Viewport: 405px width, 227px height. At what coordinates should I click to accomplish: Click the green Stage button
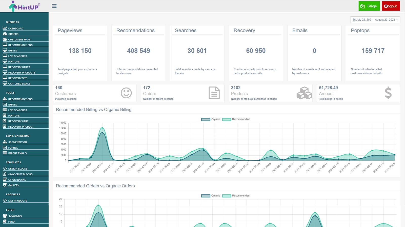[x=369, y=6]
